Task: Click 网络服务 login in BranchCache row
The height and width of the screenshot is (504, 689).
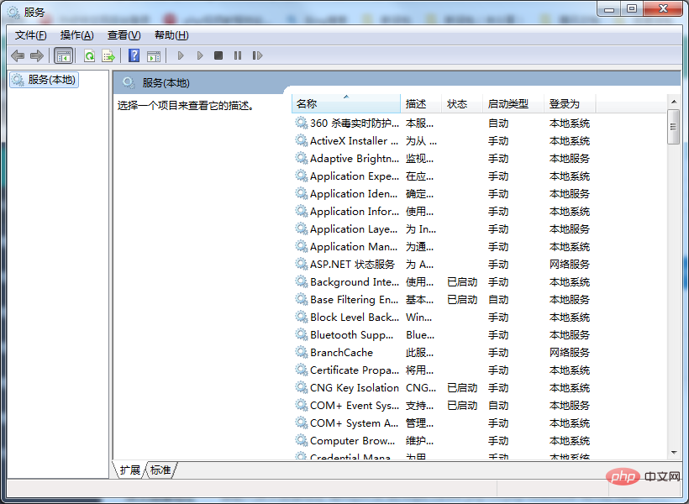Action: [x=570, y=353]
